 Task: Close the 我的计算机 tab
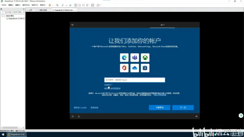click(50, 10)
